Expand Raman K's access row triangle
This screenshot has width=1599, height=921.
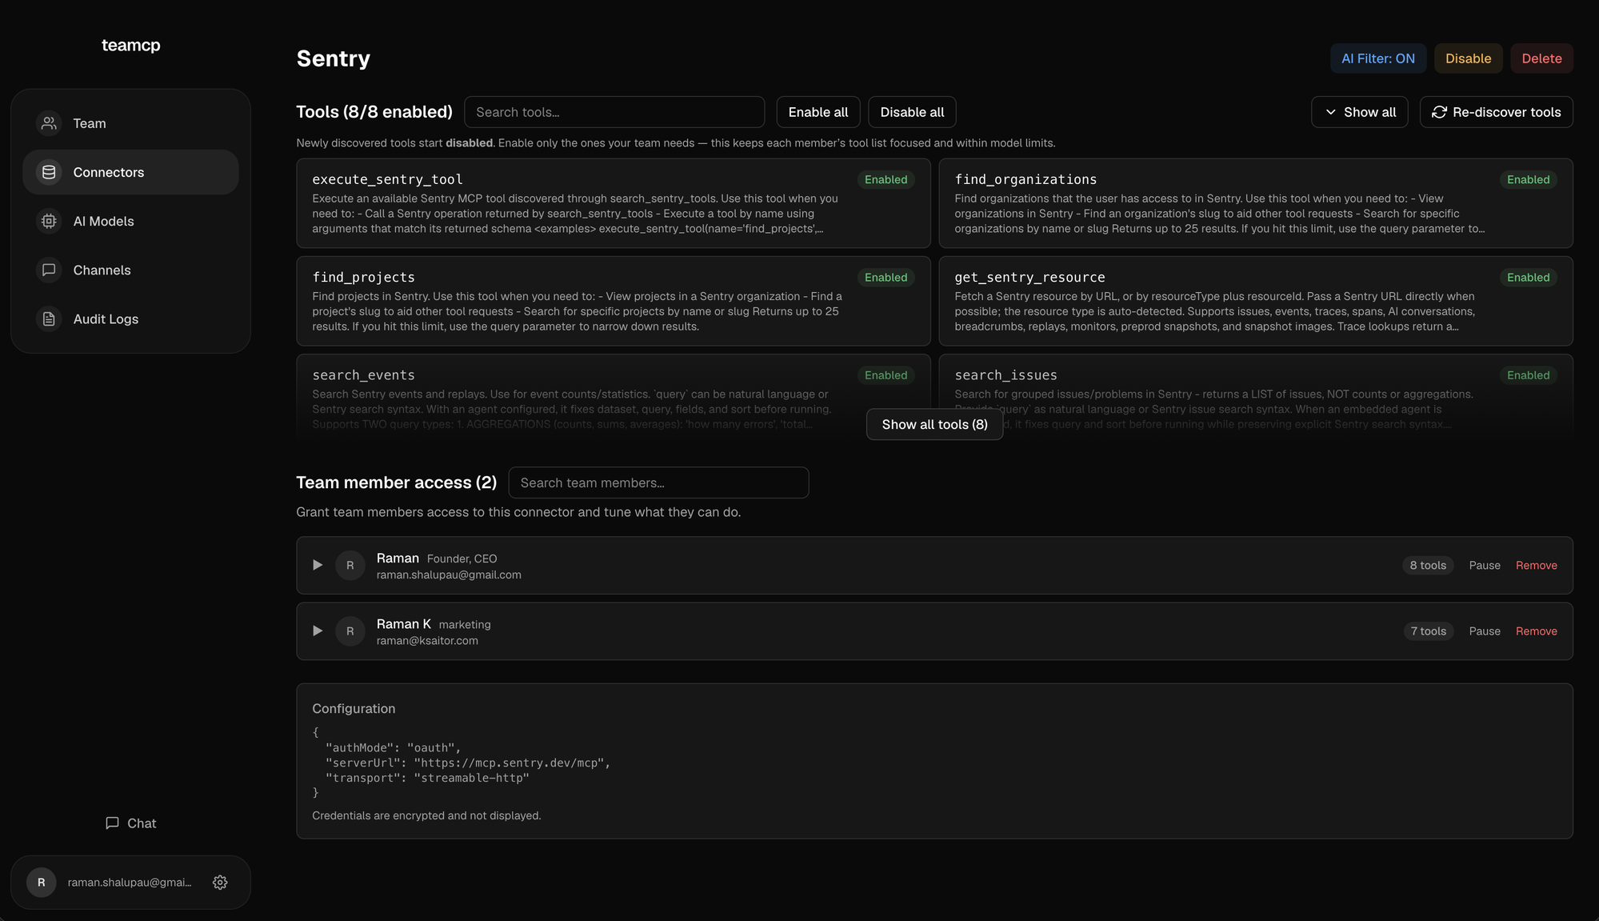(318, 631)
